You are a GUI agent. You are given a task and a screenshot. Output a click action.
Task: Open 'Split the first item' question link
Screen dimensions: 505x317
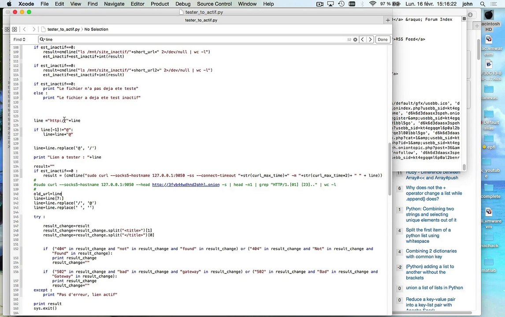[x=428, y=236]
